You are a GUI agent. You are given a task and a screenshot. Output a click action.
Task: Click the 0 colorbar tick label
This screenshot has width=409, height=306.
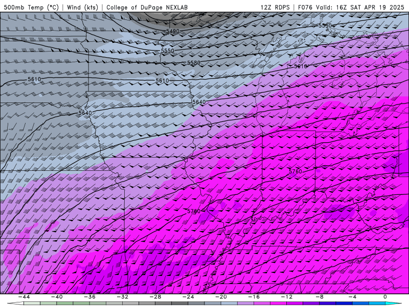[385, 297]
